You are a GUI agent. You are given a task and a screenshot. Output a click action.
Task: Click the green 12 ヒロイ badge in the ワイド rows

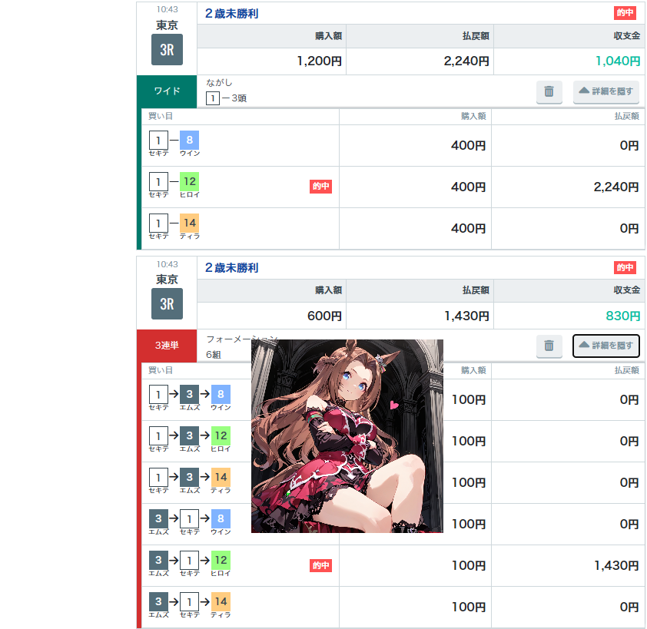[190, 182]
